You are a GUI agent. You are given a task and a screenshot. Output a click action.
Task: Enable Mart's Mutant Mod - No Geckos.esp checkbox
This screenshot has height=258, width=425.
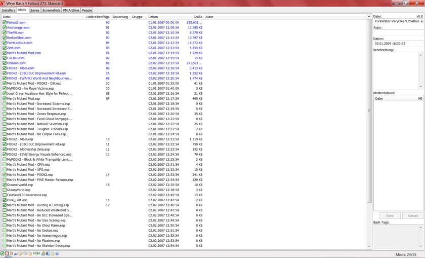pos(5,230)
